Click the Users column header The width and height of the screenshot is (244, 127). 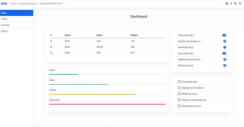[68, 35]
